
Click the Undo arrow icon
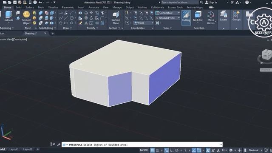coord(40,2)
